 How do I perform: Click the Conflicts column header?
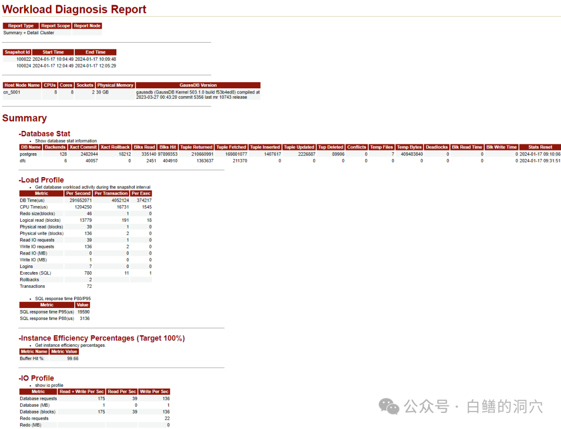coord(357,147)
